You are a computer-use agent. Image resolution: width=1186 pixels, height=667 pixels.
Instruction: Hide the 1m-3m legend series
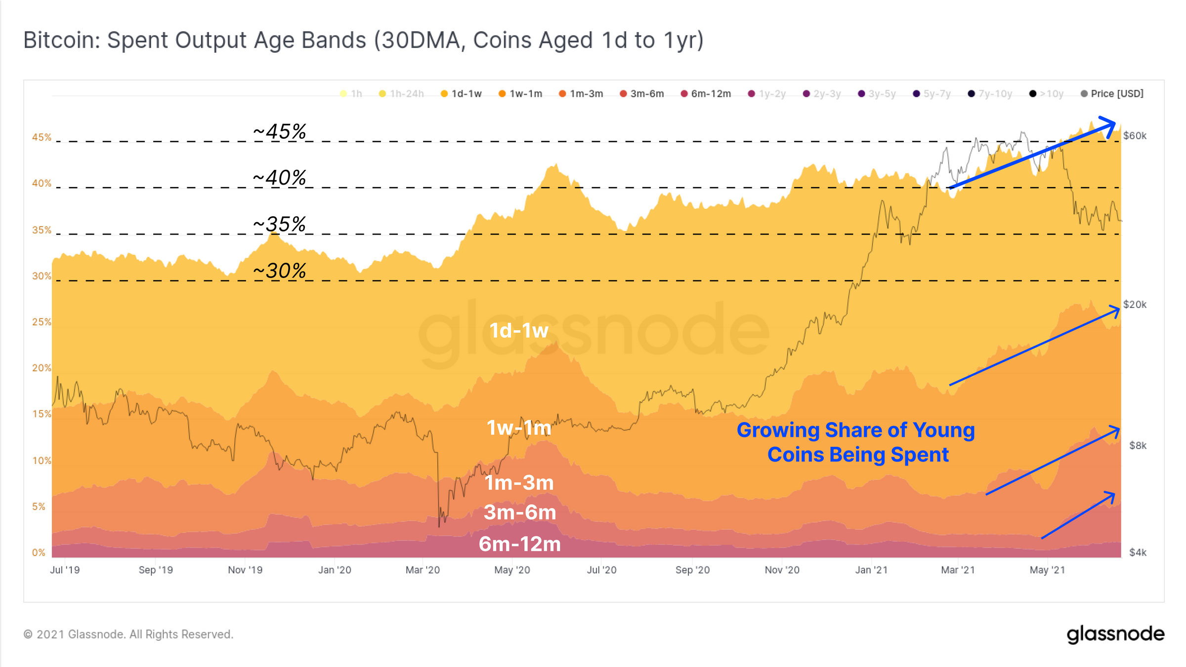[581, 94]
